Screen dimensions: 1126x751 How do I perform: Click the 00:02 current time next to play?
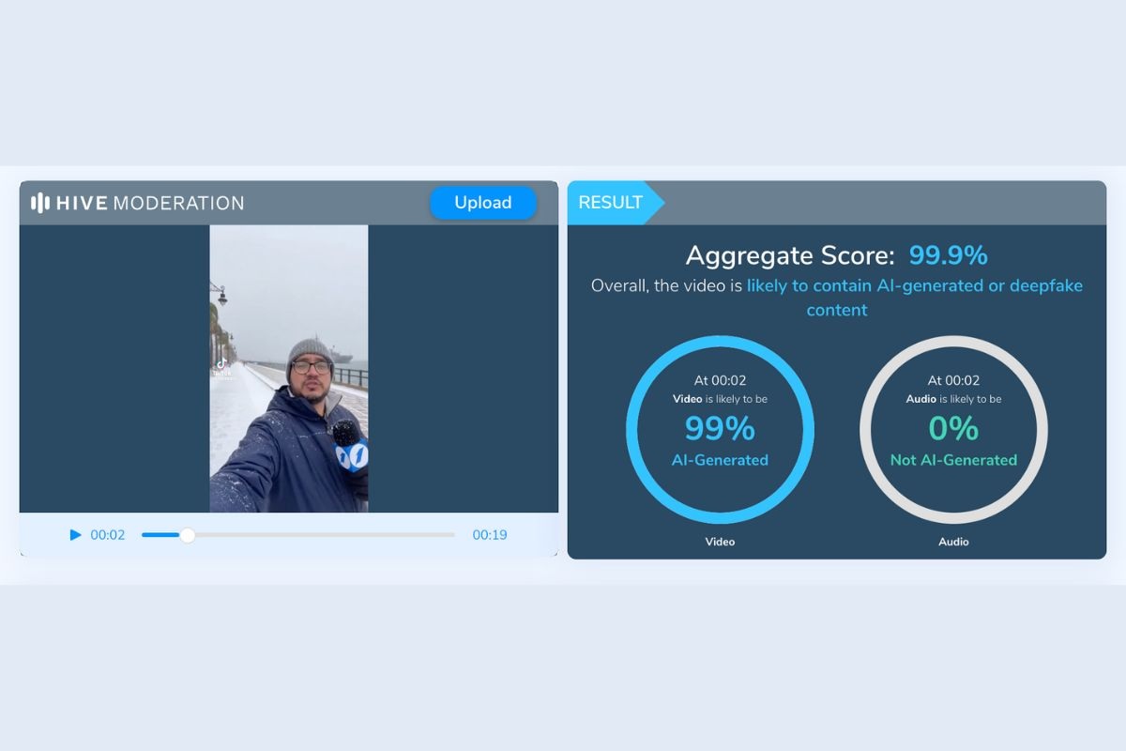point(108,535)
